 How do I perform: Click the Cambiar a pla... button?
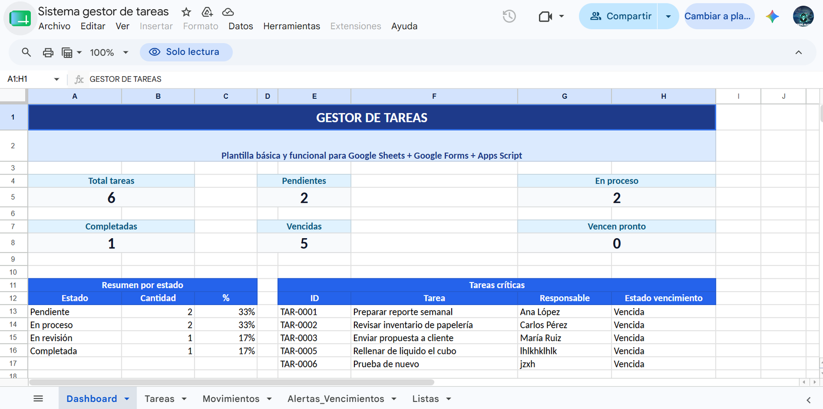pyautogui.click(x=719, y=16)
